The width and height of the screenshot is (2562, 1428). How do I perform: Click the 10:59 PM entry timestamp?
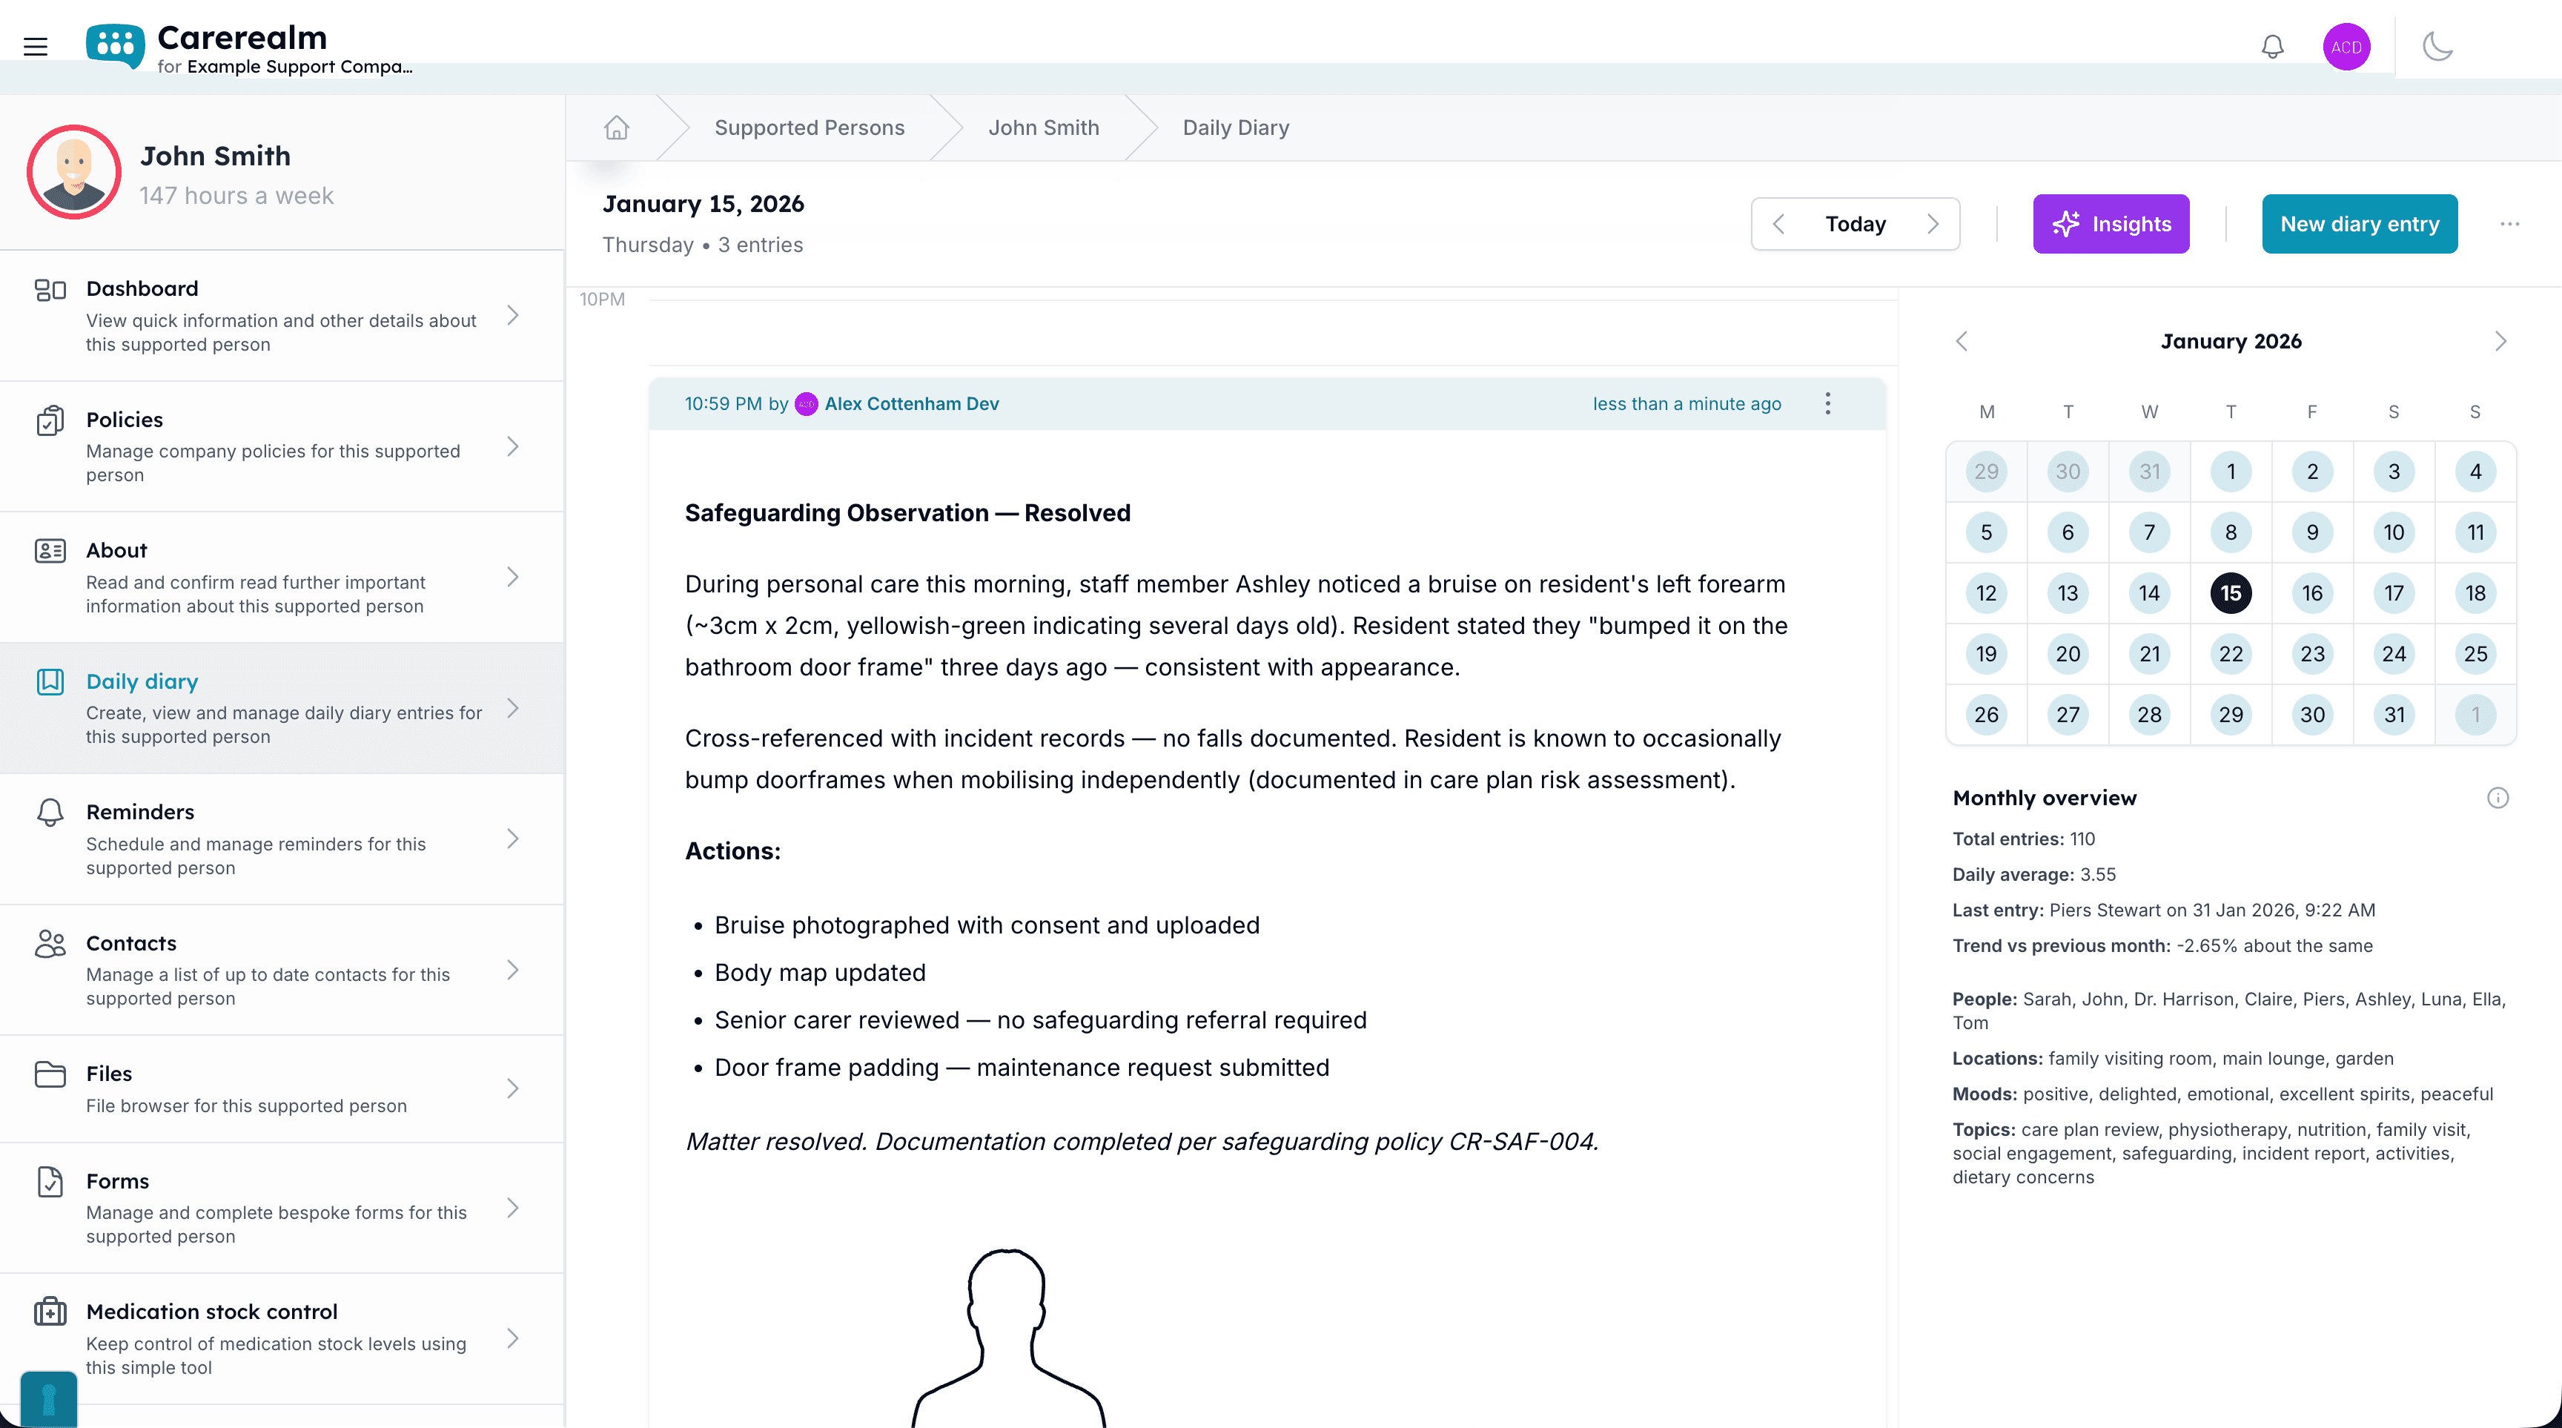723,404
